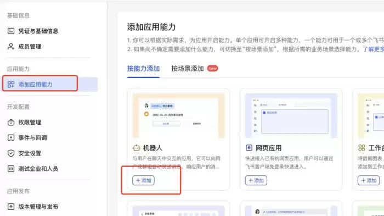Image resolution: width=384 pixels, height=216 pixels.
Task: Add the 网页应用 capability
Action: pyautogui.click(x=256, y=180)
